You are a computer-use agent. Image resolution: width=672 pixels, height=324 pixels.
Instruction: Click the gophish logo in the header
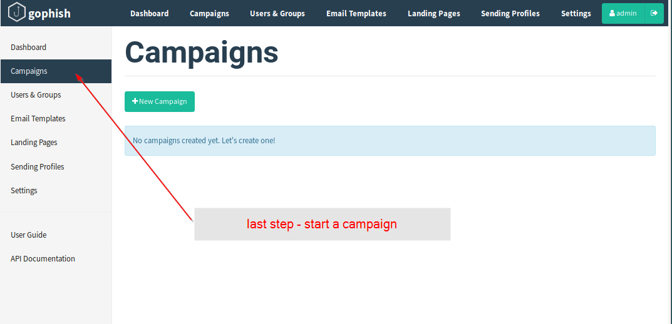39,13
